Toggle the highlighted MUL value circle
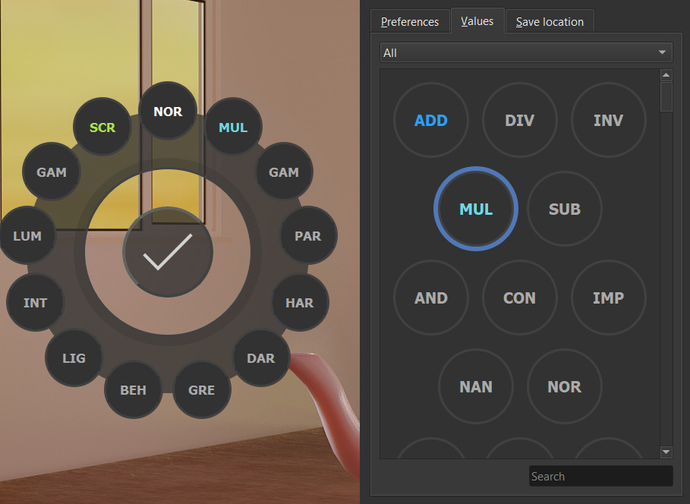Image resolution: width=690 pixels, height=504 pixels. (x=476, y=209)
